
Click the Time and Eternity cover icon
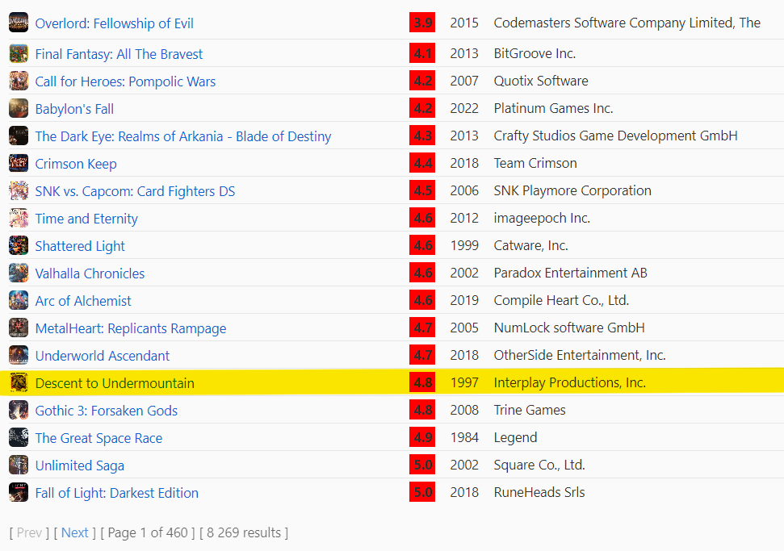click(x=19, y=219)
